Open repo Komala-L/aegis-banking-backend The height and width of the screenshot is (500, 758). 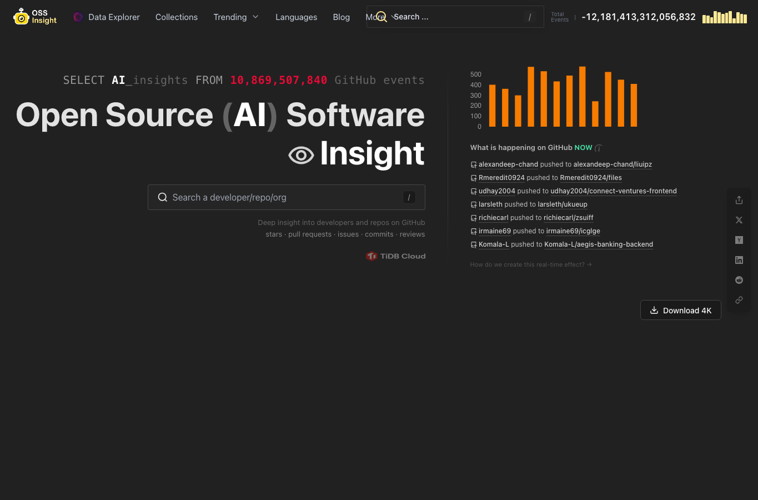[x=599, y=244]
